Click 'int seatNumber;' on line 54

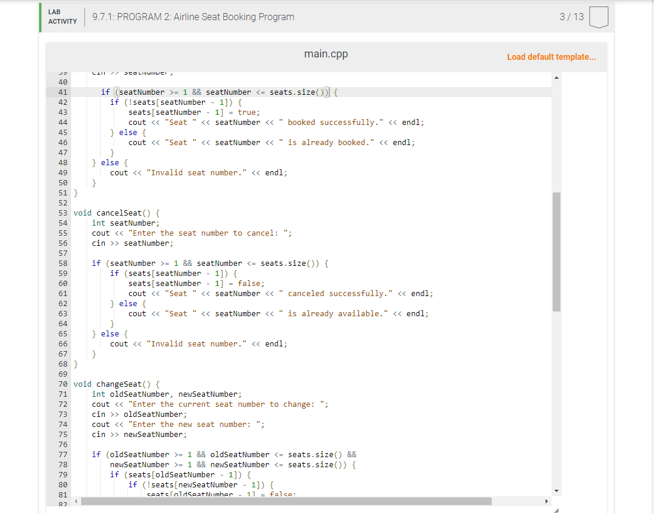pyautogui.click(x=126, y=223)
